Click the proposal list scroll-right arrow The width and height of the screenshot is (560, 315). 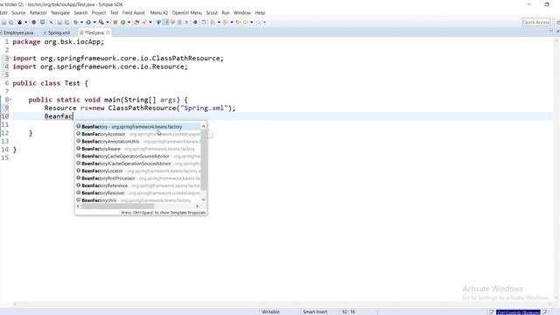click(x=197, y=206)
